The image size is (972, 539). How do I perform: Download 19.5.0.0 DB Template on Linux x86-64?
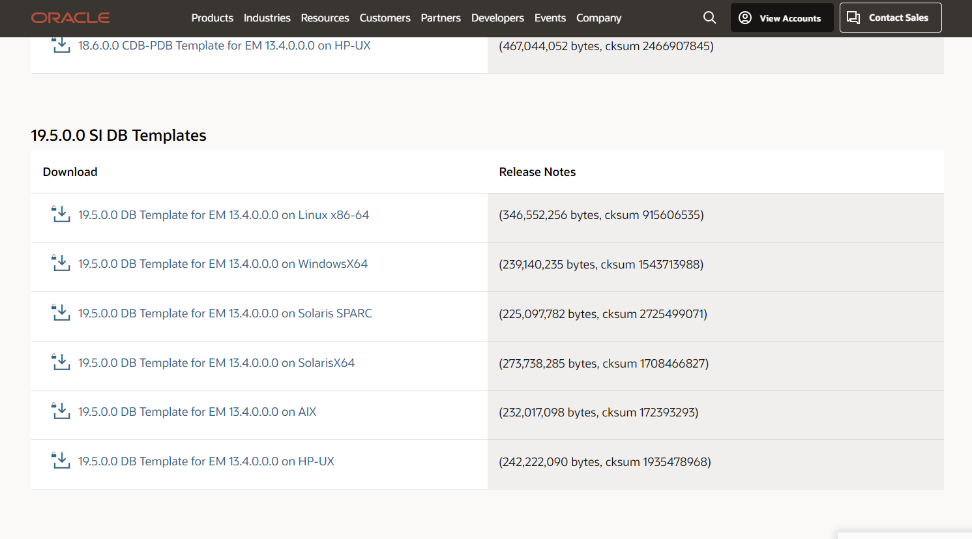pyautogui.click(x=224, y=214)
